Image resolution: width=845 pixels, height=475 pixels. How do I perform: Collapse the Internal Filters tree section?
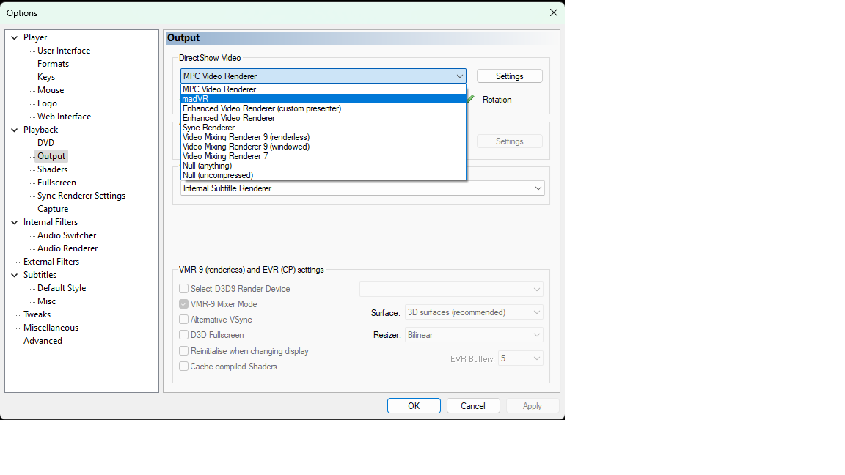tap(15, 222)
